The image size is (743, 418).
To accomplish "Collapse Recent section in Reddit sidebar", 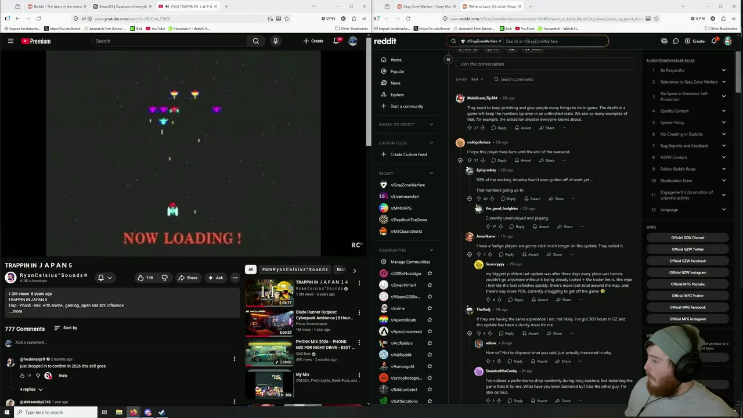I will click(431, 173).
